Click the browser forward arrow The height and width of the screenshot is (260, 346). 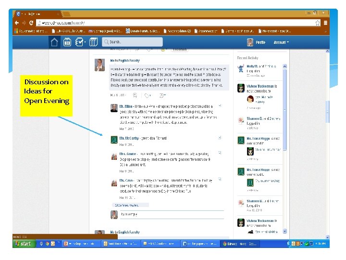24,23
